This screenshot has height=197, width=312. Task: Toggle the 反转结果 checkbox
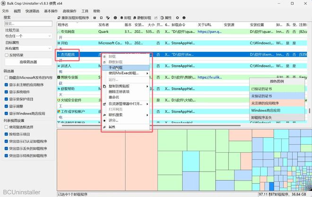[x=7, y=55]
